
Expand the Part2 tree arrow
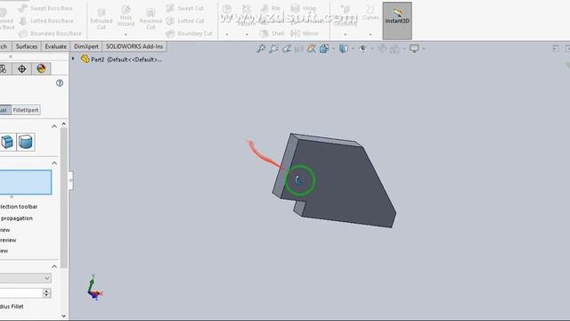tap(73, 59)
